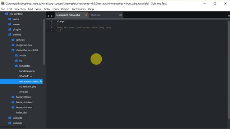The width and height of the screenshot is (230, 129).
Task: Click the upgrade folder icon
Action: (10, 118)
